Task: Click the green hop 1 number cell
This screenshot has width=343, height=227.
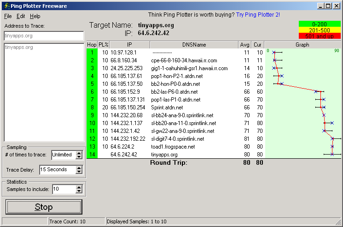Action: 92,53
